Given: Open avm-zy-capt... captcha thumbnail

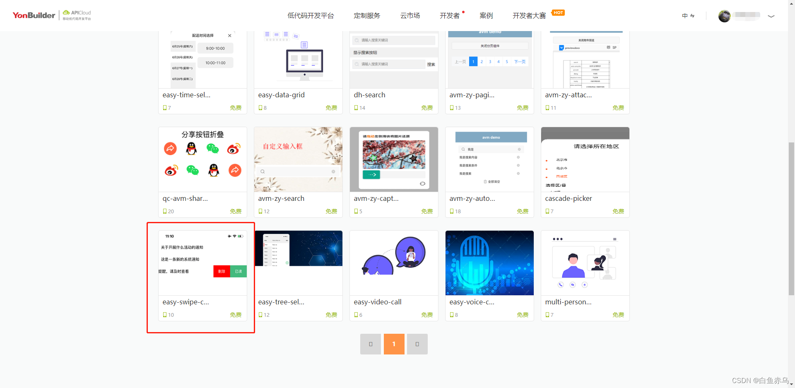Looking at the screenshot, I should [x=394, y=159].
